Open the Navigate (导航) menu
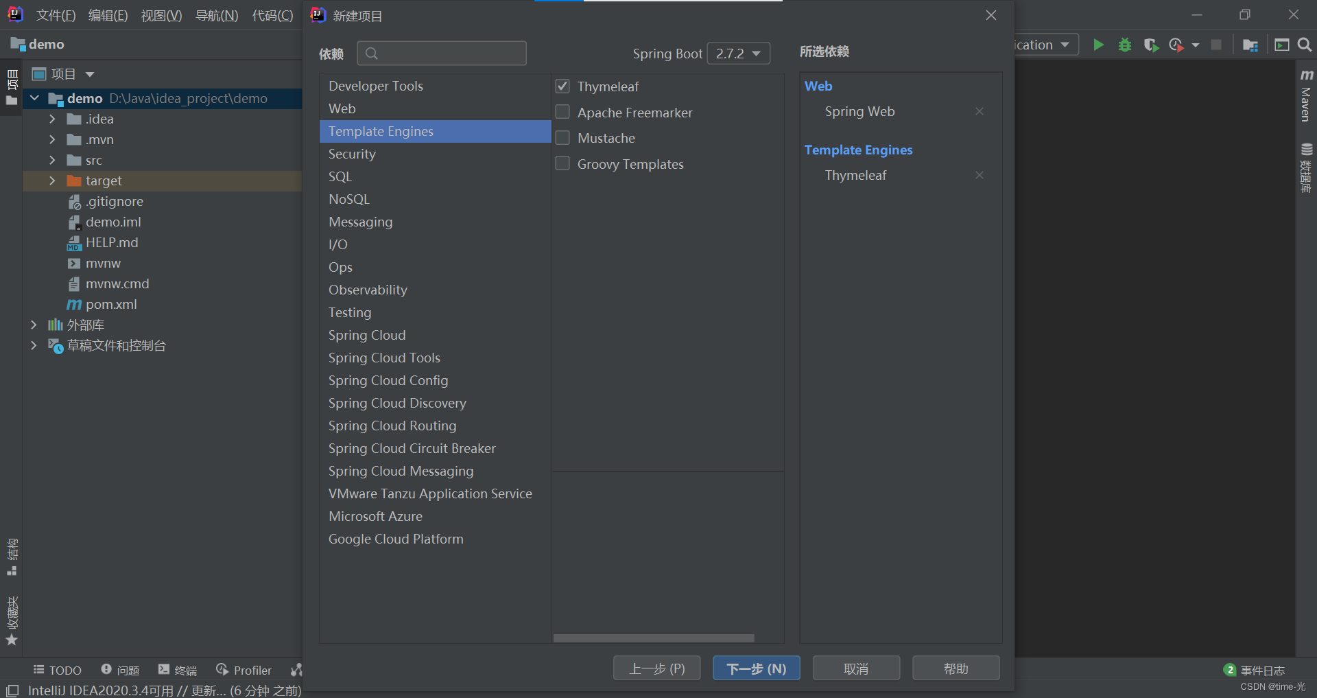Image resolution: width=1317 pixels, height=698 pixels. tap(217, 15)
